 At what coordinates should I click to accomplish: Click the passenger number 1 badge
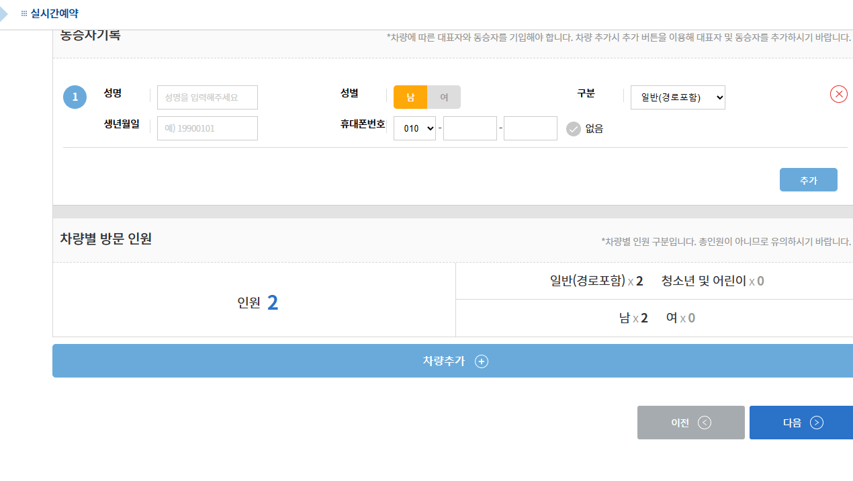point(75,96)
